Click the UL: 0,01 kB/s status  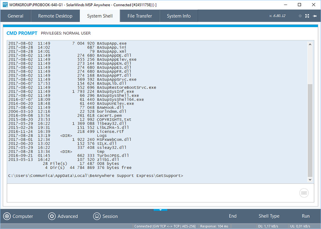pos(300,226)
